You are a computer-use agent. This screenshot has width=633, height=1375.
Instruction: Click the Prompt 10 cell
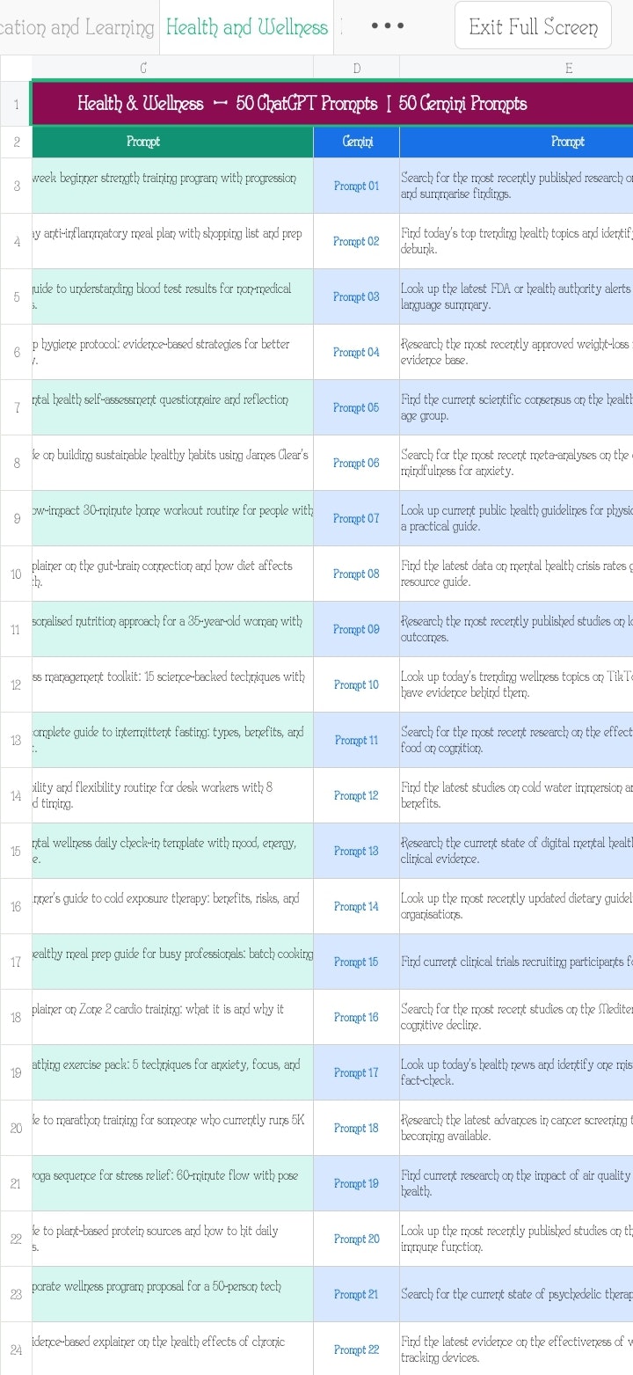(x=355, y=684)
